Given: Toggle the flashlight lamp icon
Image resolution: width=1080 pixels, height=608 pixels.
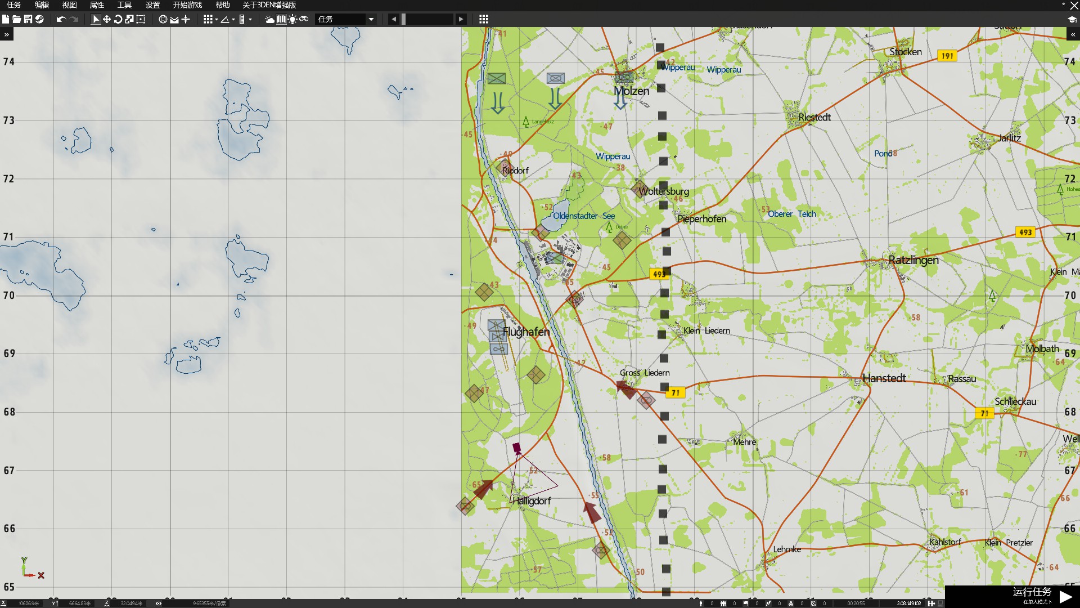Looking at the screenshot, I should [x=292, y=19].
